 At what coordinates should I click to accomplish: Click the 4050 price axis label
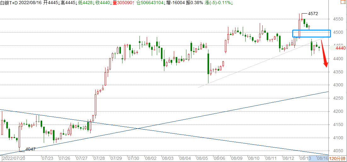click(338, 151)
